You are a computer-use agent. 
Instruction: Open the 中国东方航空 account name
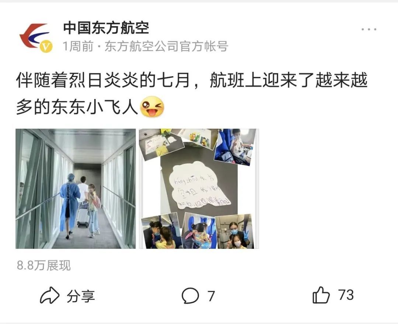pyautogui.click(x=106, y=28)
